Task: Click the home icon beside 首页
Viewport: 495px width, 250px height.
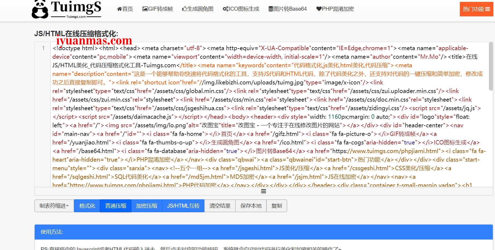Action: point(119,9)
